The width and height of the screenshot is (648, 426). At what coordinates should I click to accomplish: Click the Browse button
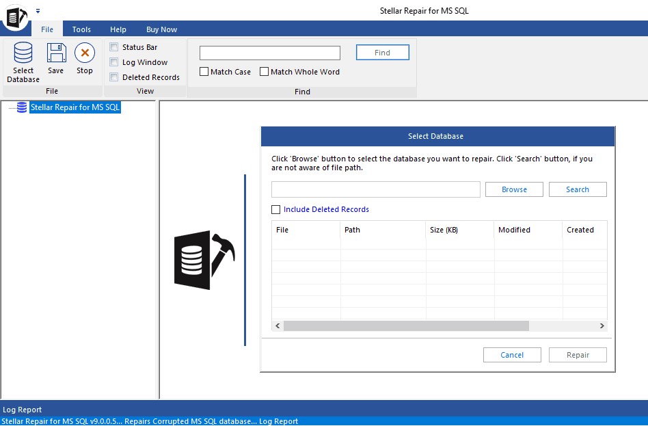[514, 189]
